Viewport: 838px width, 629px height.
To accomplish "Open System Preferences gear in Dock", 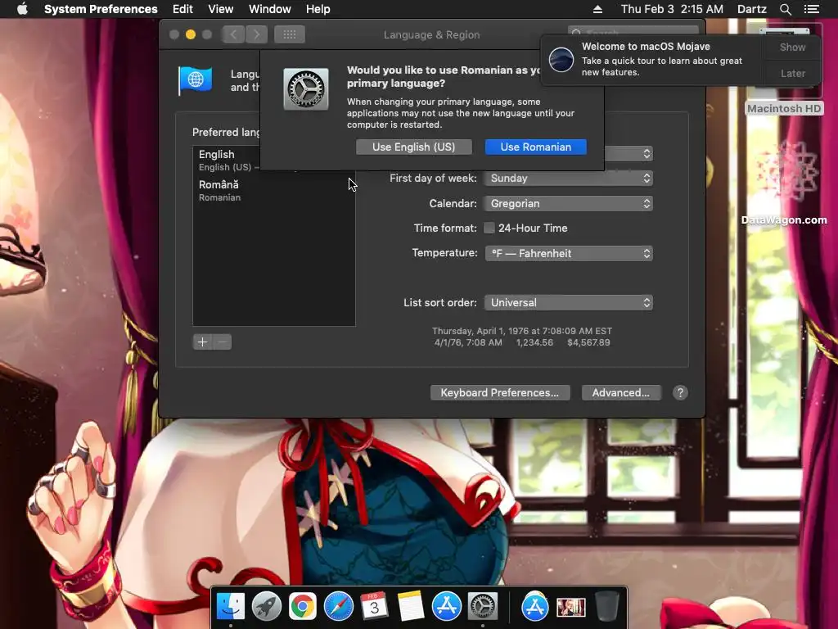I will 483,607.
